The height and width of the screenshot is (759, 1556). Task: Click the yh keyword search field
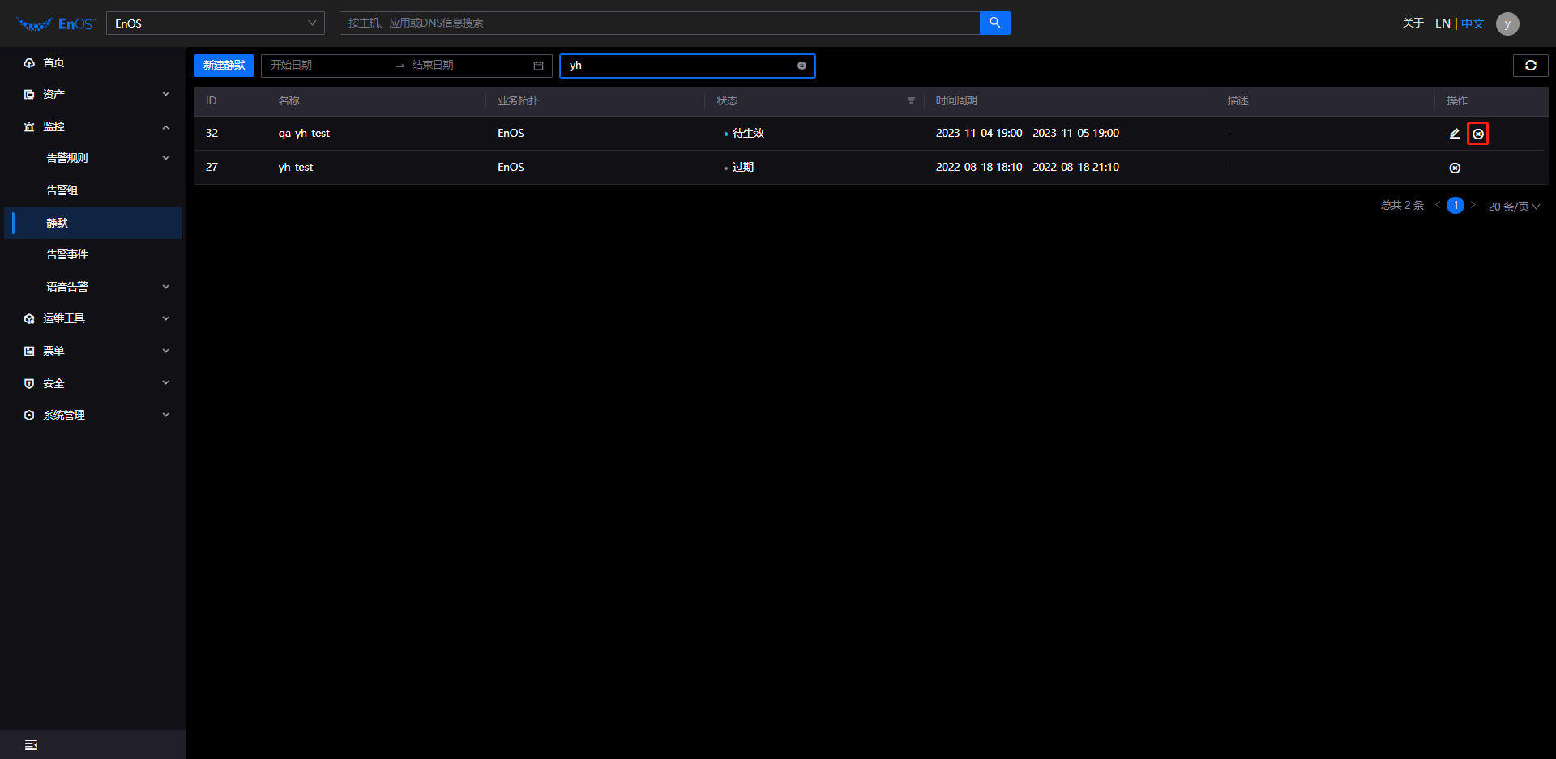tap(687, 66)
